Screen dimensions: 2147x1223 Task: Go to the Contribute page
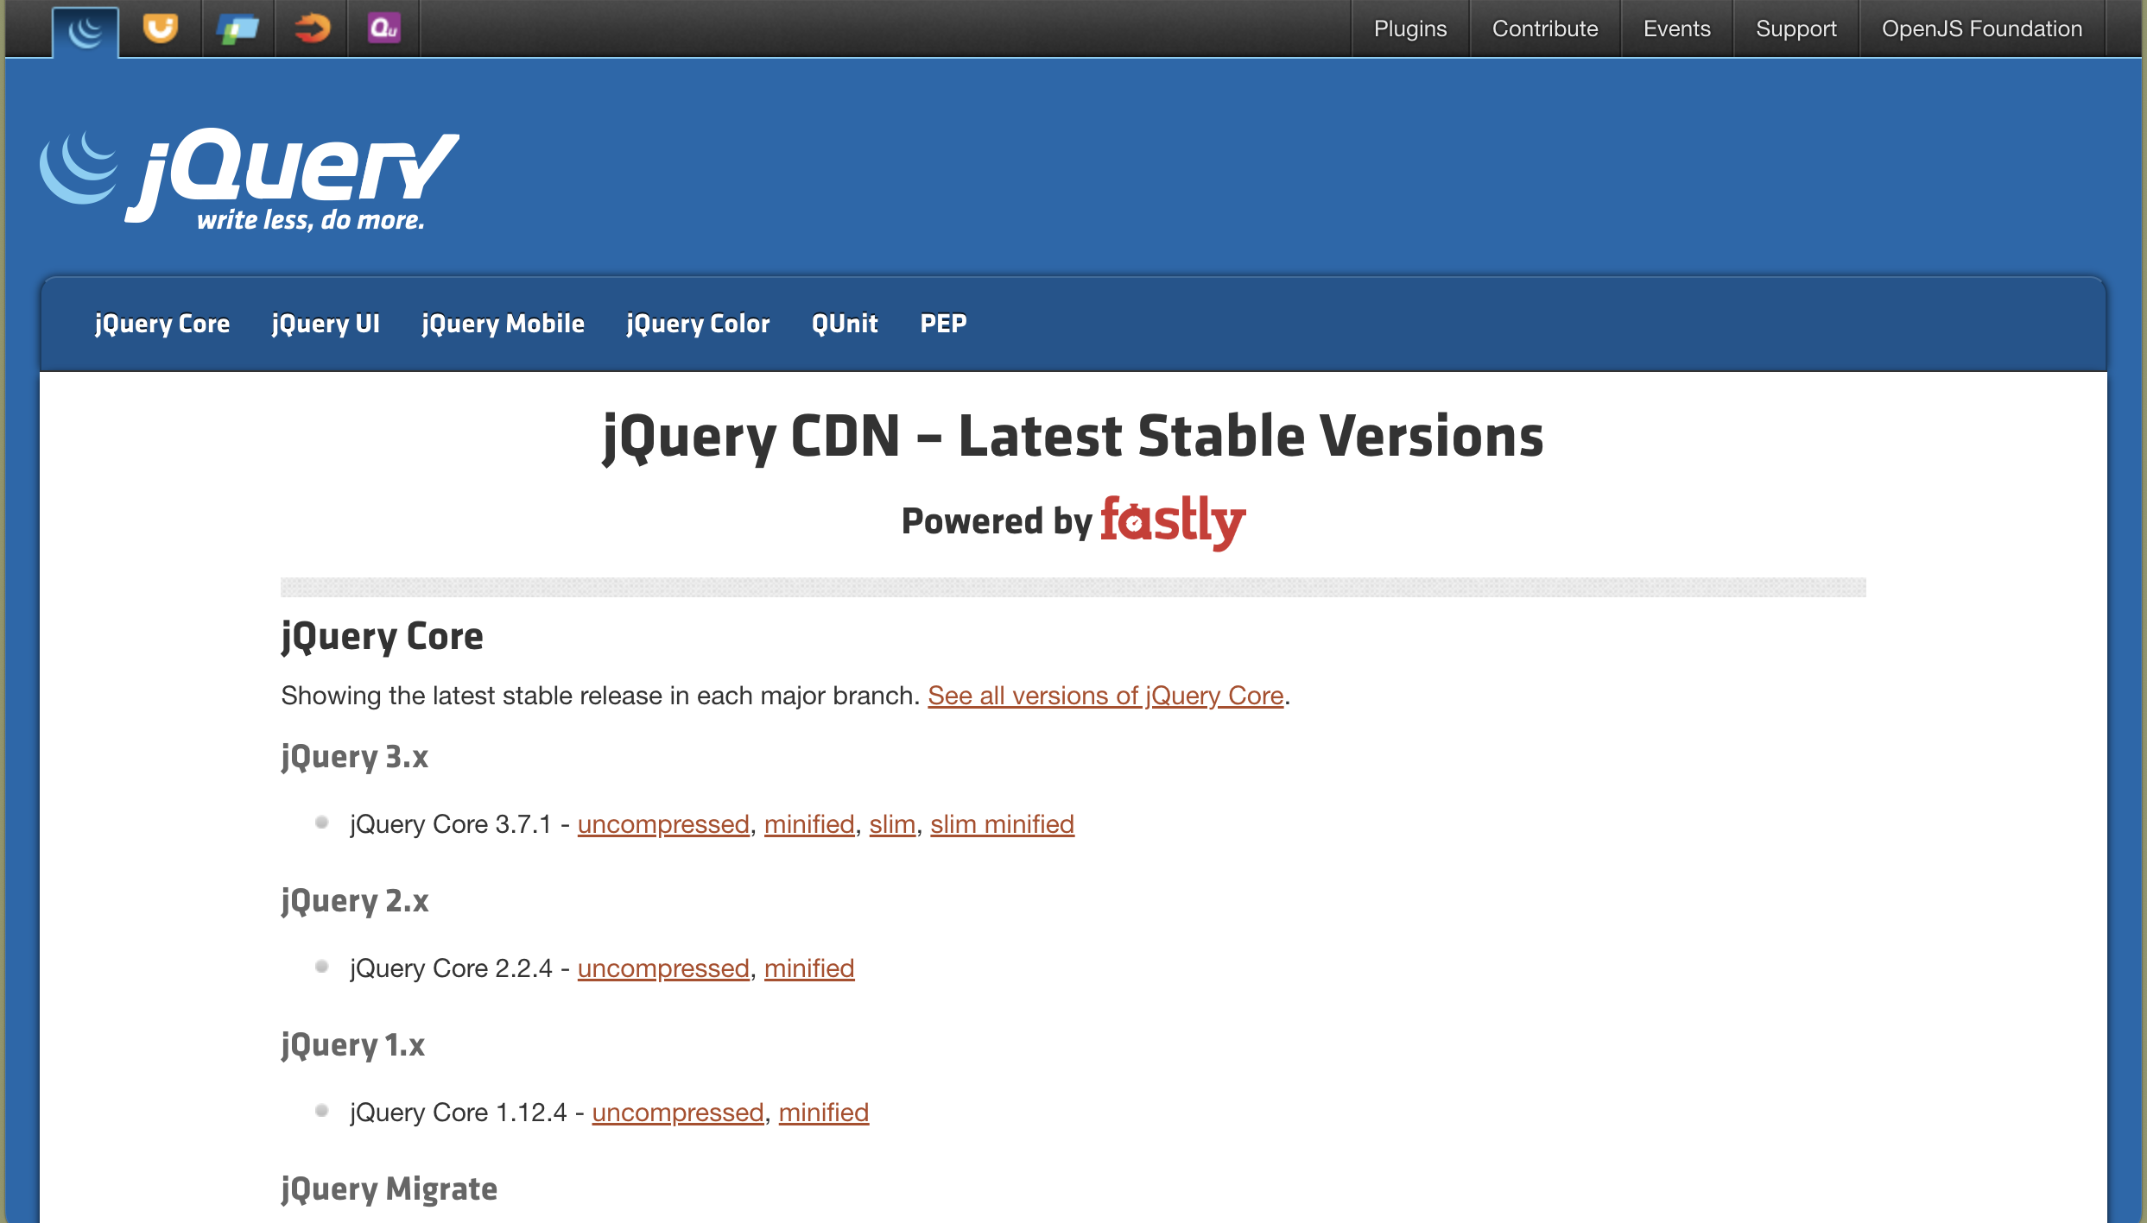(x=1544, y=28)
